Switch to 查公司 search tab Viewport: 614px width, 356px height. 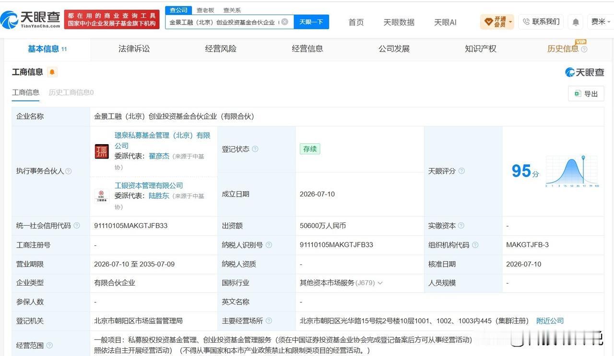(179, 10)
